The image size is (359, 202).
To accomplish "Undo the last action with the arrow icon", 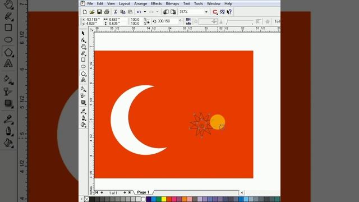I will [139, 12].
